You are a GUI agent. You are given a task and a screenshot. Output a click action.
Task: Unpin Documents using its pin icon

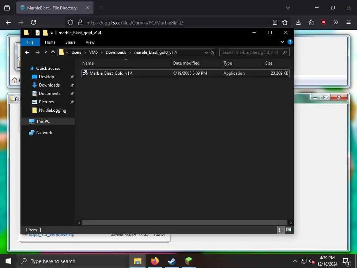pos(72,94)
